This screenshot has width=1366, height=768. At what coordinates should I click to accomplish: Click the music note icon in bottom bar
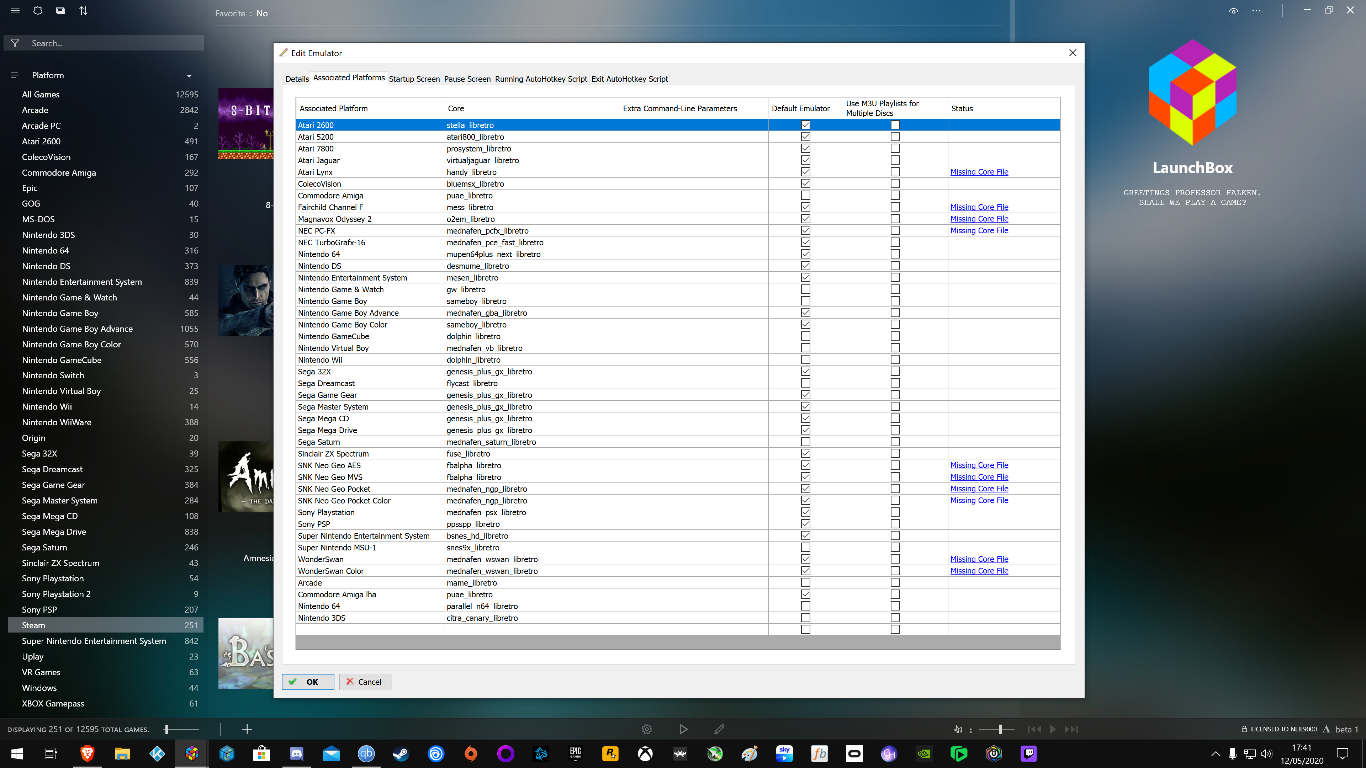(958, 729)
